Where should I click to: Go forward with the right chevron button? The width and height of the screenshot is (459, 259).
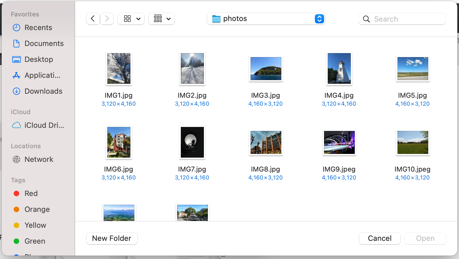coord(107,19)
